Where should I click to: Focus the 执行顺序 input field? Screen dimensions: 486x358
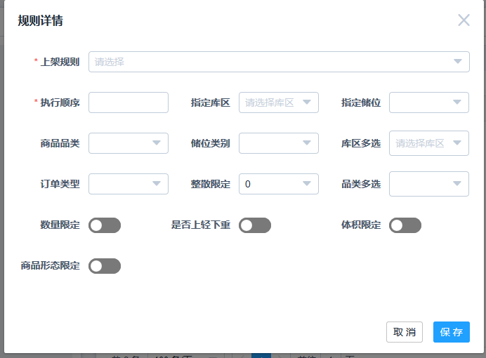click(x=129, y=102)
